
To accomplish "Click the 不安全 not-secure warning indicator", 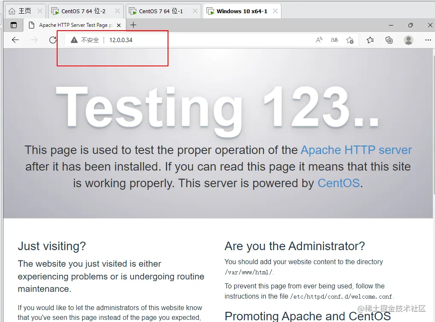I will tap(85, 40).
